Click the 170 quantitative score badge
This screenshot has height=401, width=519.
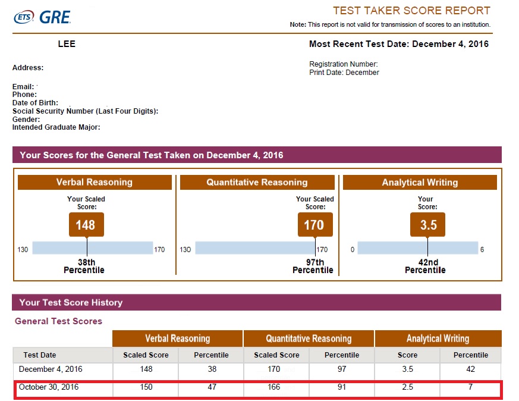[315, 225]
